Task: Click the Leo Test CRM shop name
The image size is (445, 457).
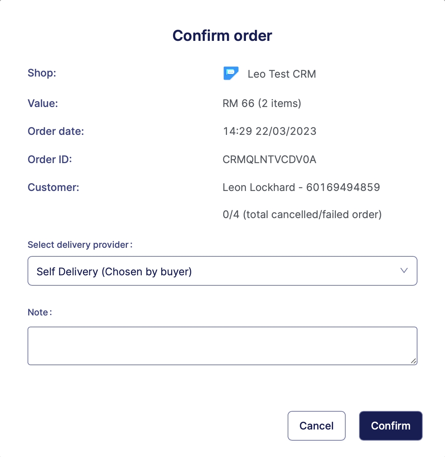Action: tap(282, 74)
